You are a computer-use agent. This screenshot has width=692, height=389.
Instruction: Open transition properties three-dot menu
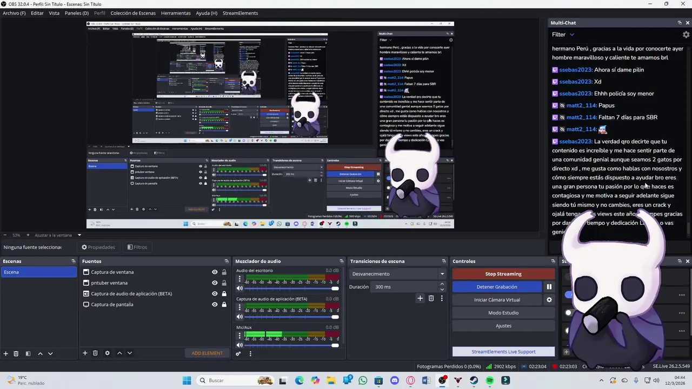point(442,298)
